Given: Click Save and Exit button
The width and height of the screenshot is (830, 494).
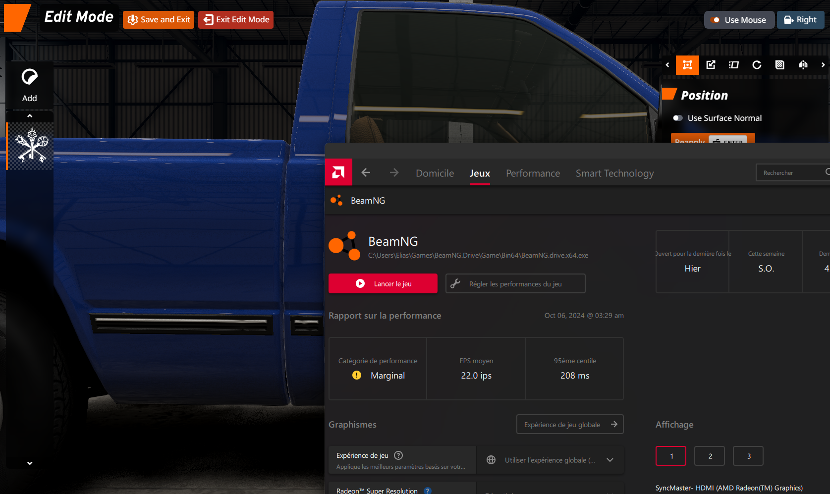Looking at the screenshot, I should (159, 20).
